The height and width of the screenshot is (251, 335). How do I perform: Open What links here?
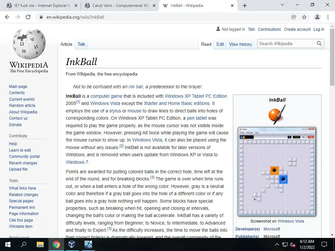click(x=23, y=188)
